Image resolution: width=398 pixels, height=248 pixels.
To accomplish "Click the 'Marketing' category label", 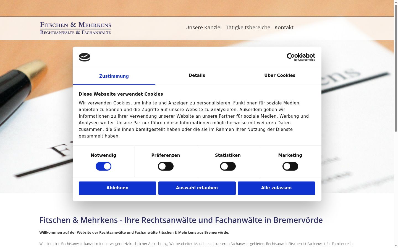I will click(x=290, y=155).
